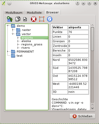Expand the raster folder node
The image size is (99, 124).
[x=13, y=30]
